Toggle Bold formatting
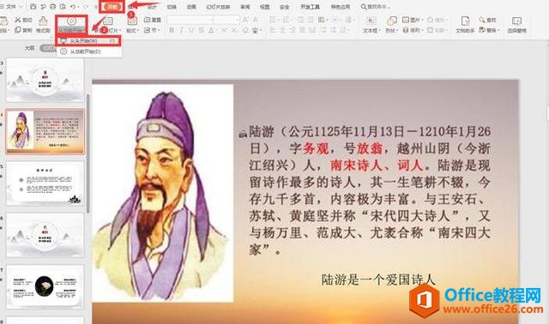 [x=172, y=31]
